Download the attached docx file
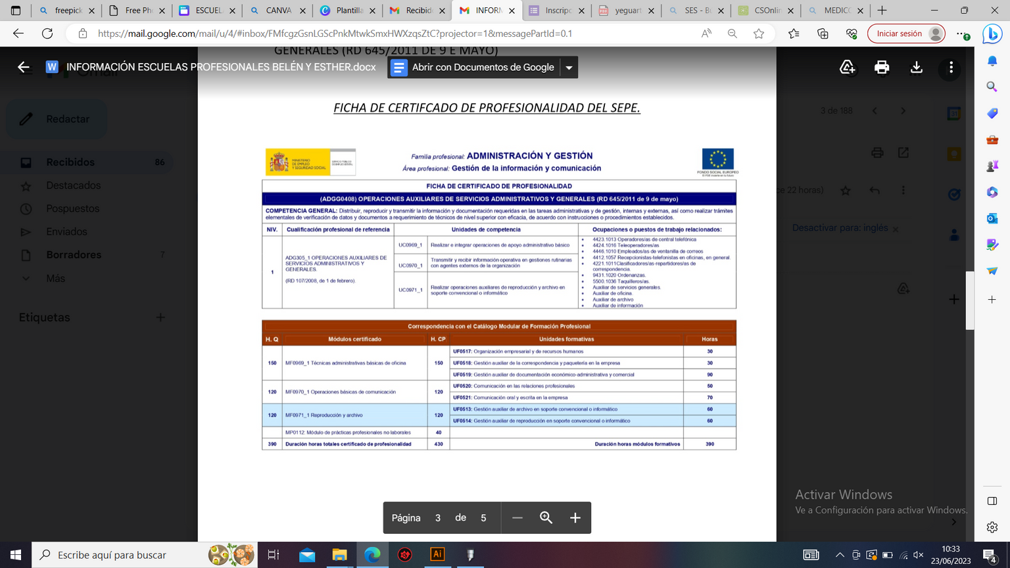The height and width of the screenshot is (568, 1010). (916, 68)
